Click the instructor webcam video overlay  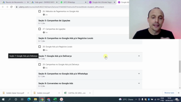[155, 20]
